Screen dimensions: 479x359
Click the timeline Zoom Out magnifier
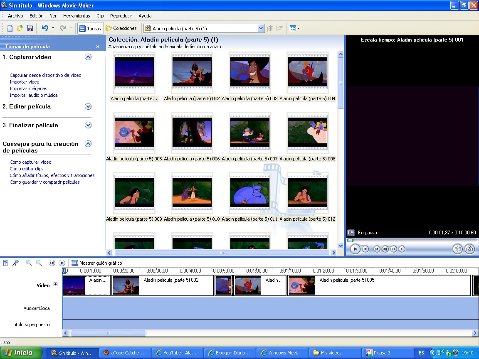click(x=39, y=263)
